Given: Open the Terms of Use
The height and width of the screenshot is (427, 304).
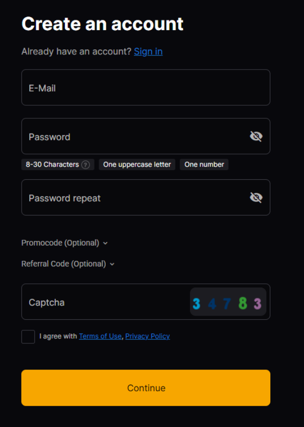Looking at the screenshot, I should 100,336.
